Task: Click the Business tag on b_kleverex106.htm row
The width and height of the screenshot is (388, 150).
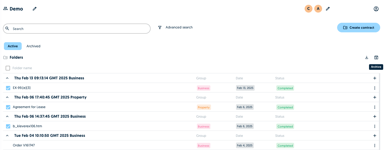Action: (203, 126)
